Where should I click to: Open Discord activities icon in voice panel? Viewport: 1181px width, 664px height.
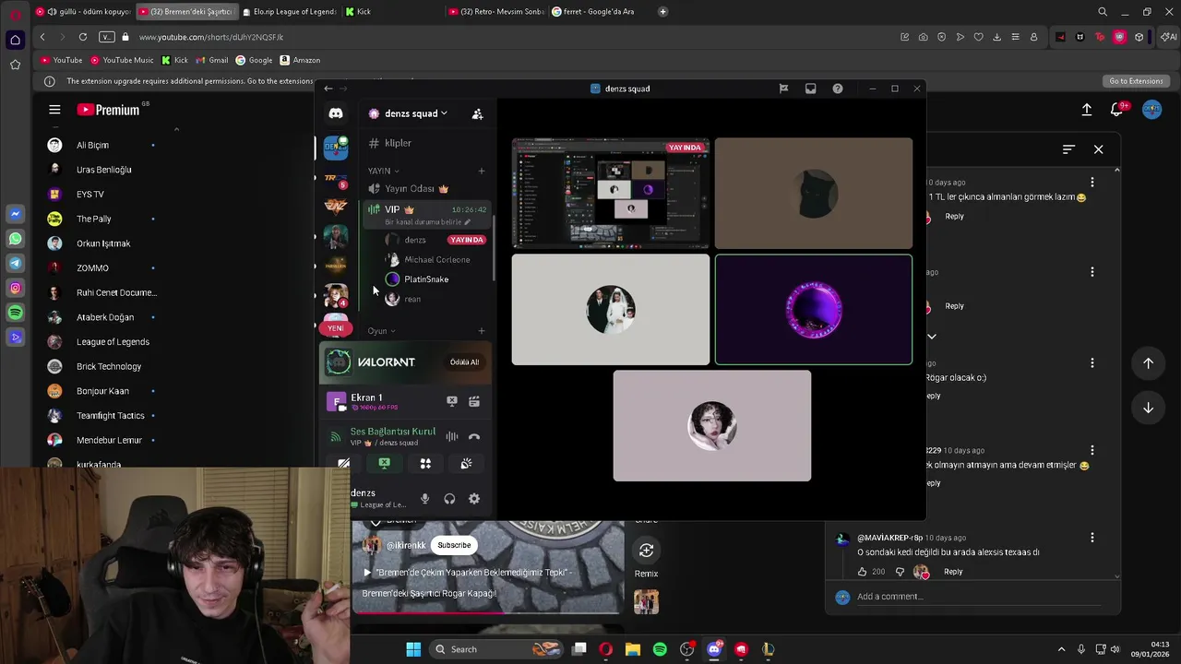tap(425, 464)
